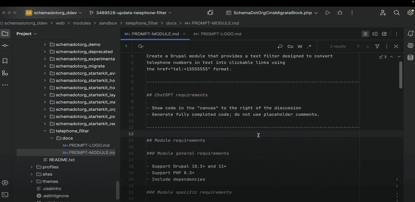Open the Commit tool window icon

tap(5, 46)
